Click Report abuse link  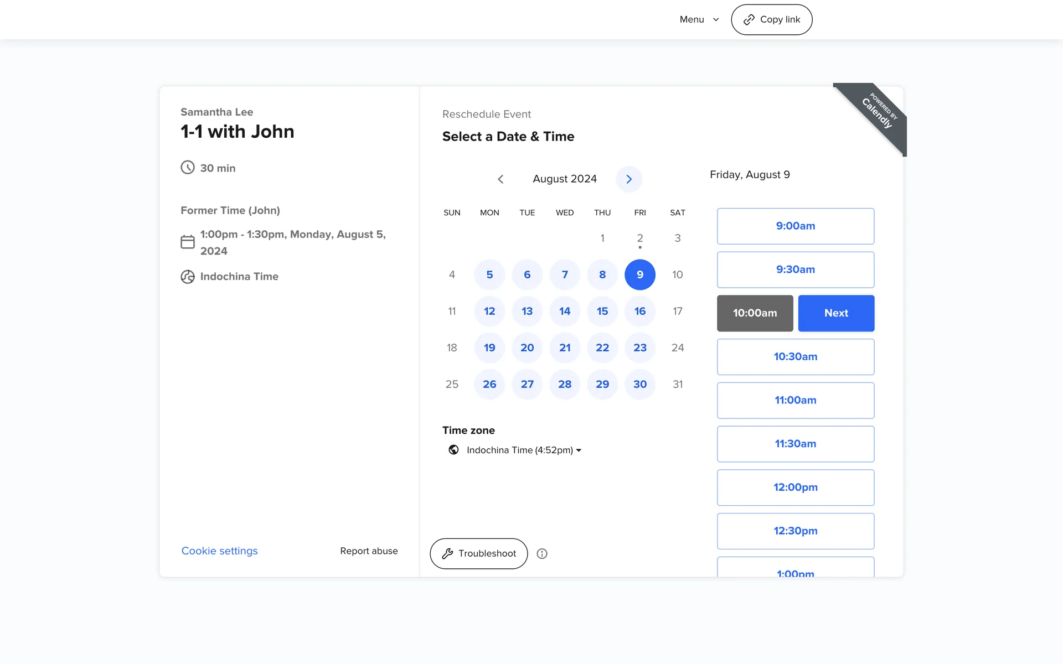369,551
